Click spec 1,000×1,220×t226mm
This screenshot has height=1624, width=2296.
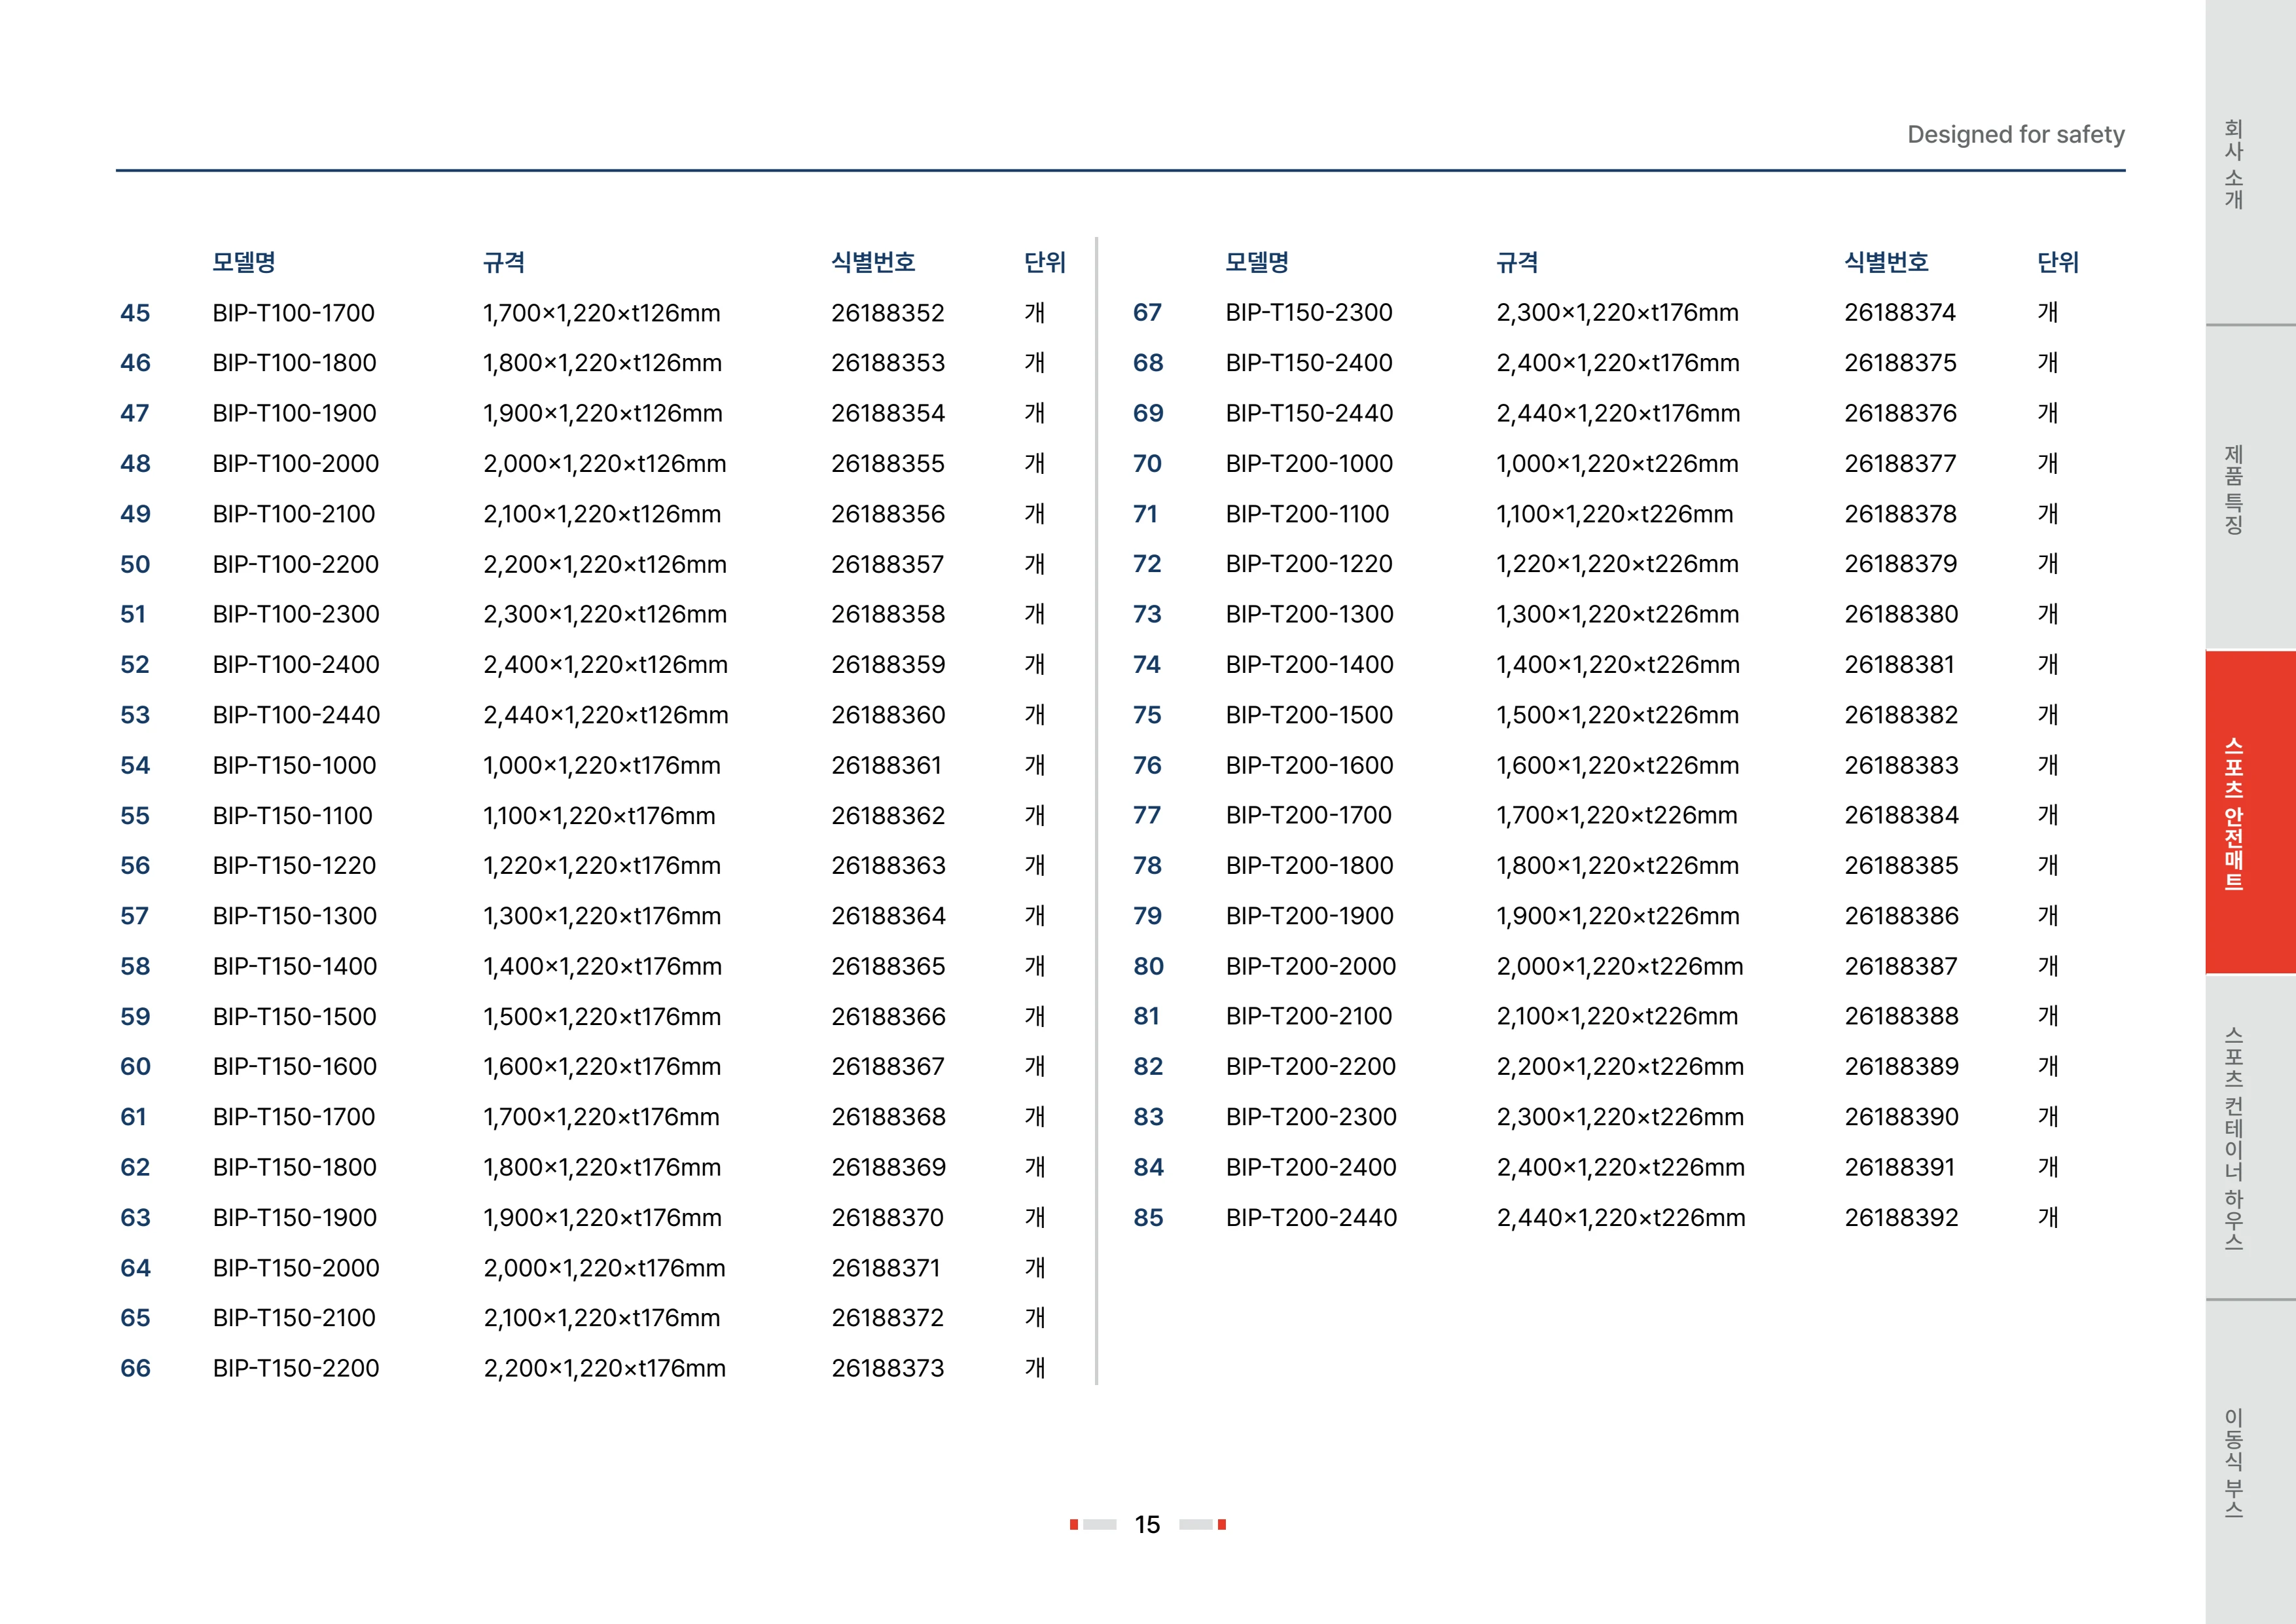click(x=1617, y=464)
